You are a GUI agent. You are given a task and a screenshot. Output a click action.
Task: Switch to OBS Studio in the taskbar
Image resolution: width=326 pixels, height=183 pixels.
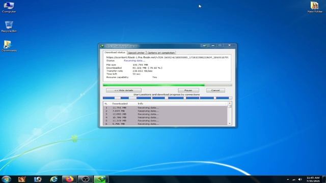coord(85,179)
